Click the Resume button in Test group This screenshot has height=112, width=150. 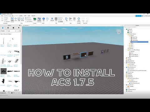click(x=71, y=19)
